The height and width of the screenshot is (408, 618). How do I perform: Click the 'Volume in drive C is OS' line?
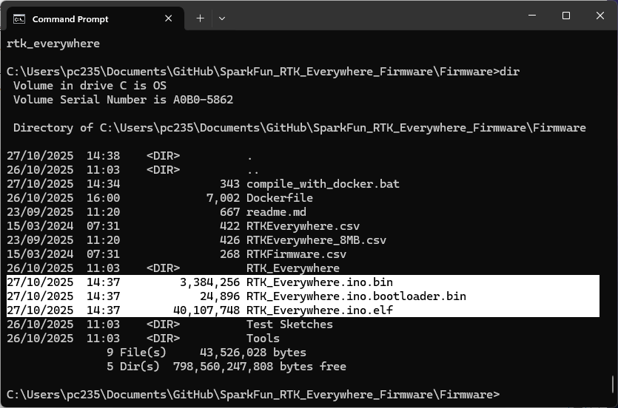(90, 86)
